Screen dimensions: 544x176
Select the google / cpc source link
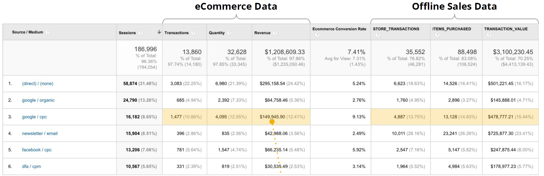click(x=34, y=117)
